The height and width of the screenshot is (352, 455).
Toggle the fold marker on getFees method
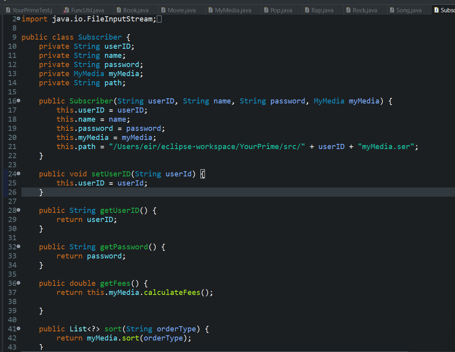tap(18, 283)
